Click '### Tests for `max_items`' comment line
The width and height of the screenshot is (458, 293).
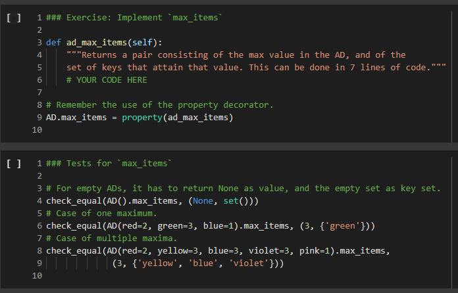[109, 164]
